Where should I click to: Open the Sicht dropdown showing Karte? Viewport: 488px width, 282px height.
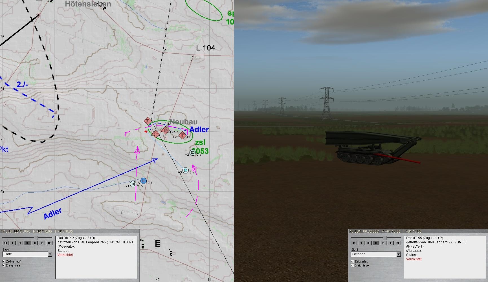(x=50, y=254)
